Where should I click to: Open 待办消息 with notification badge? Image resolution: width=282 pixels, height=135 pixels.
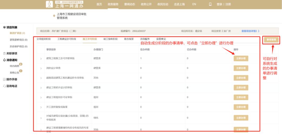[14, 66]
